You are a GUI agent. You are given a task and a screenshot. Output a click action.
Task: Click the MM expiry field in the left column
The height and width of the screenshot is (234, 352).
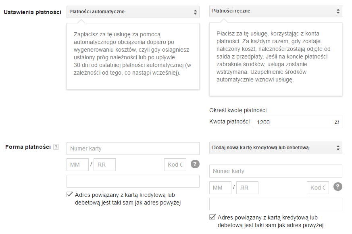pyautogui.click(x=77, y=164)
